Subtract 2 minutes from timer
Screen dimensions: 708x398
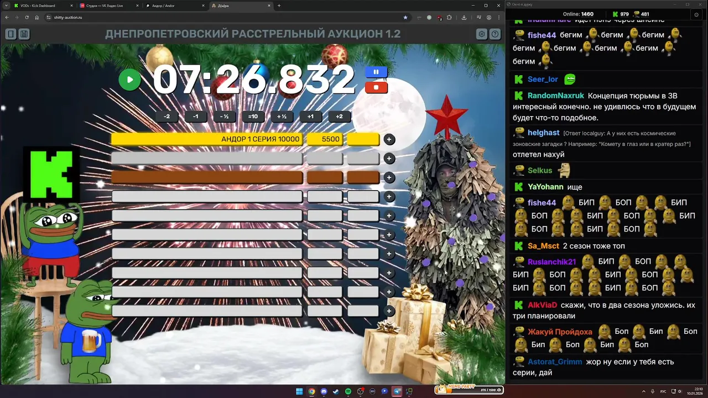(x=167, y=117)
